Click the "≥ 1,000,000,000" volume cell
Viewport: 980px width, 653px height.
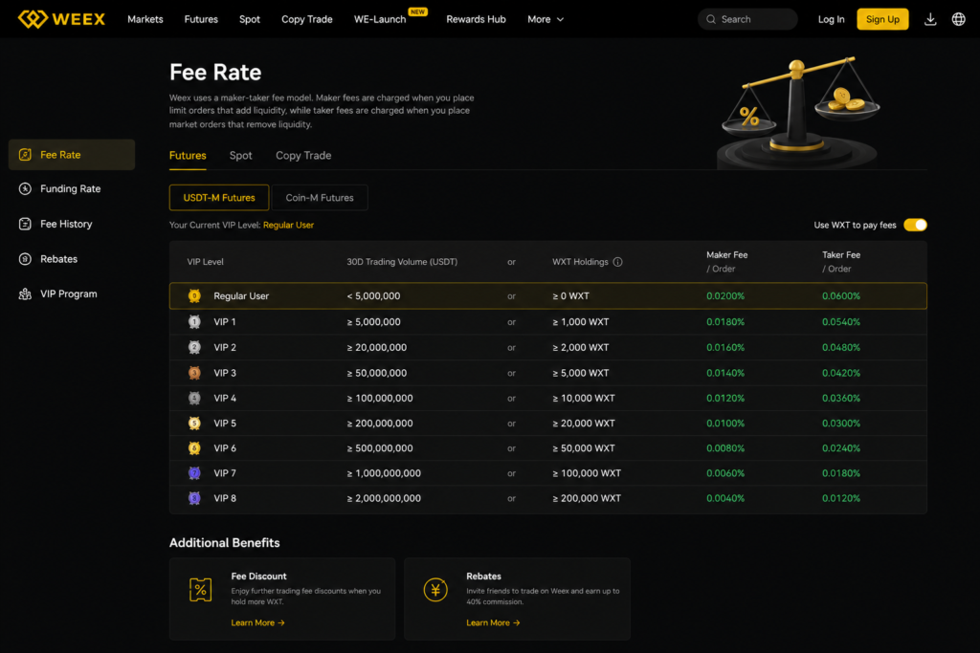click(x=384, y=473)
